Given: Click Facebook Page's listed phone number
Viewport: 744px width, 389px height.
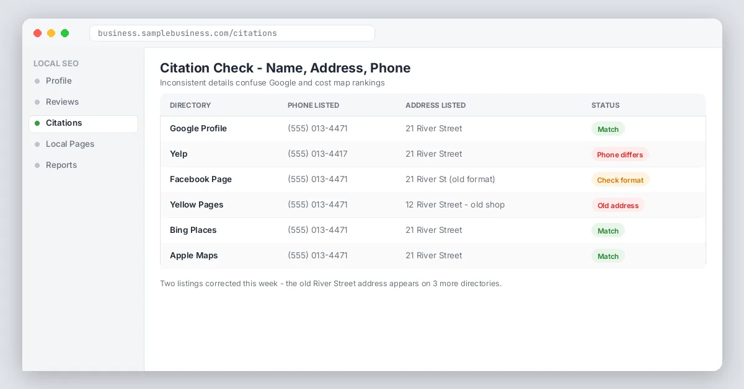Looking at the screenshot, I should pyautogui.click(x=317, y=180).
